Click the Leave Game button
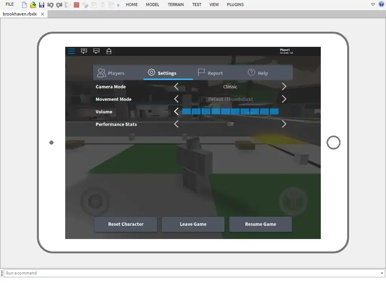Viewport: 386px width, 290px height. 193,224
